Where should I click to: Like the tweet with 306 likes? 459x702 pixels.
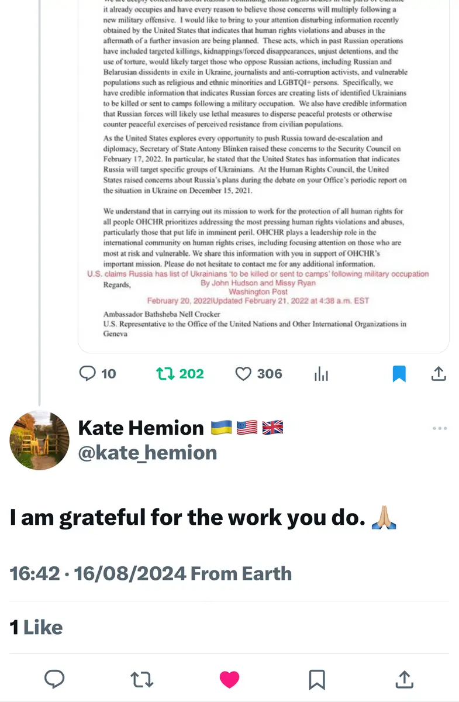point(243,373)
